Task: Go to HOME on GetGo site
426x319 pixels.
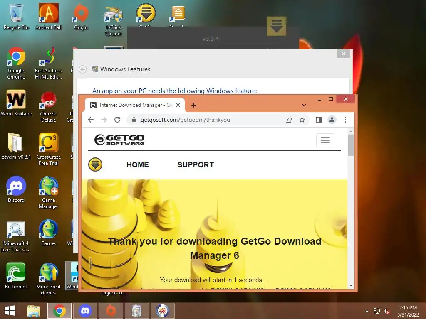Action: (x=138, y=164)
